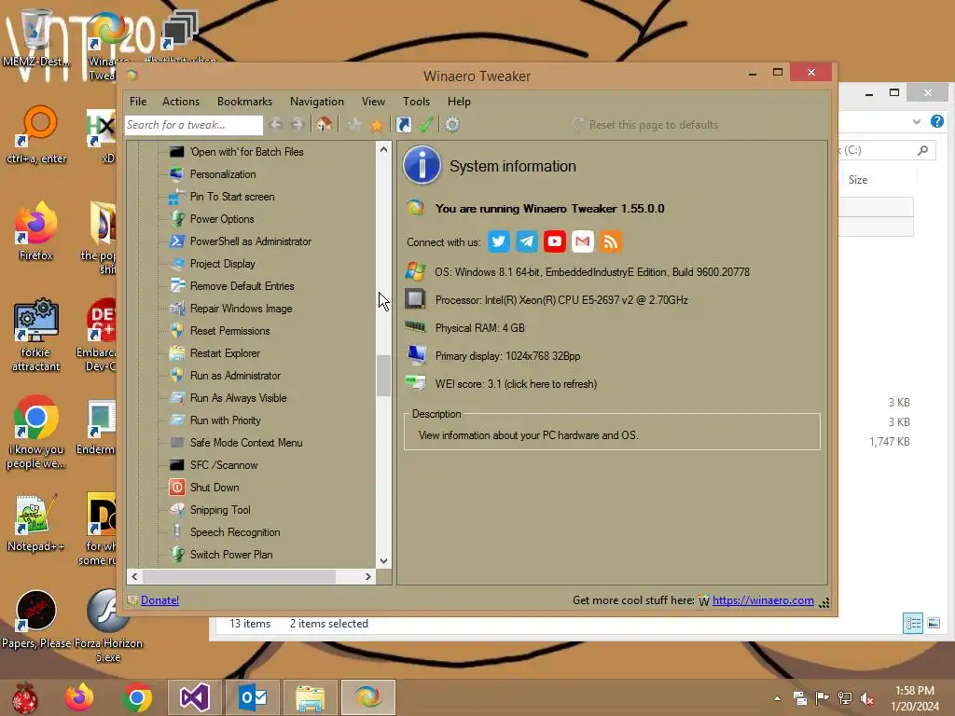Viewport: 955px width, 716px height.
Task: Expand the Explorer window ribbon chevron
Action: click(x=916, y=122)
